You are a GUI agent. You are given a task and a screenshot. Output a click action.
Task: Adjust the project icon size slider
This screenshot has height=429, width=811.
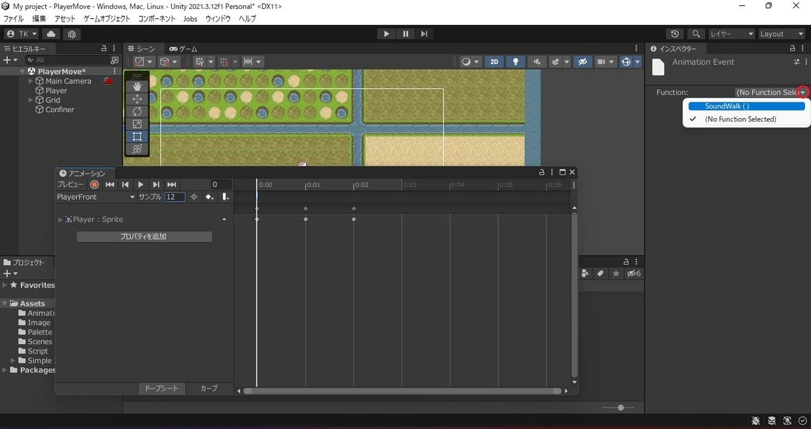click(x=620, y=407)
